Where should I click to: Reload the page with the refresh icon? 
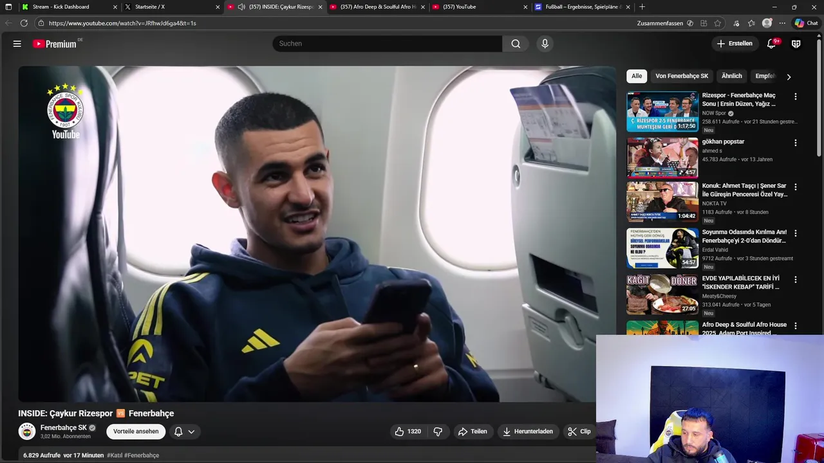pos(24,23)
